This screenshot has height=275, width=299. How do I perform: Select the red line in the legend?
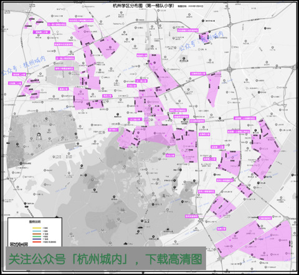37,242
